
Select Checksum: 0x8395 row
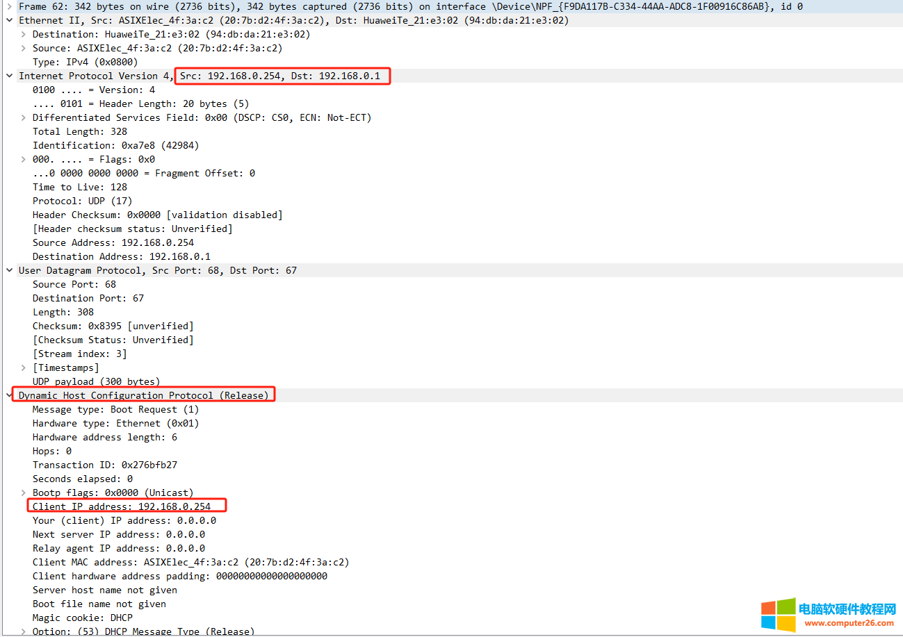point(113,326)
